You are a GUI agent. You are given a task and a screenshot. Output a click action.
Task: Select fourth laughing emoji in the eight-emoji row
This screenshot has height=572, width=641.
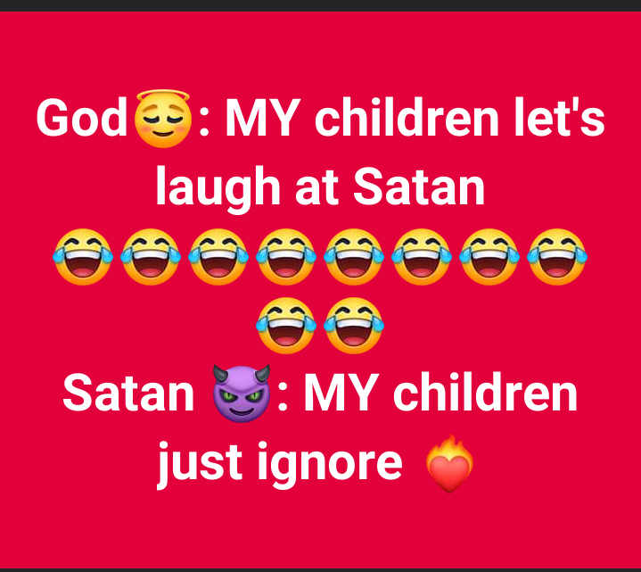(286, 256)
